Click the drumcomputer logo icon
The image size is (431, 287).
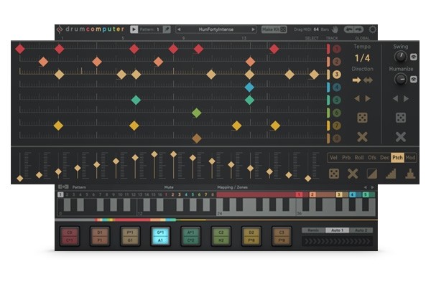click(x=60, y=29)
